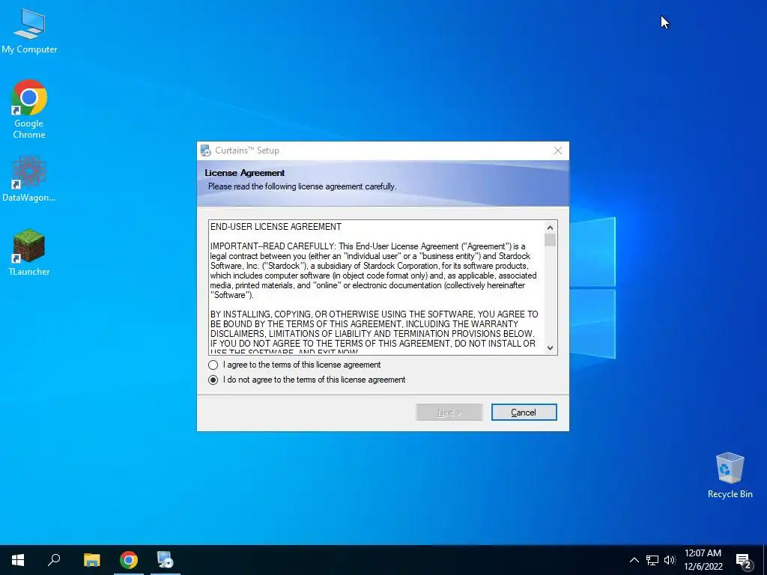Image resolution: width=767 pixels, height=575 pixels.
Task: Open the volume speaker tray icon
Action: [670, 560]
